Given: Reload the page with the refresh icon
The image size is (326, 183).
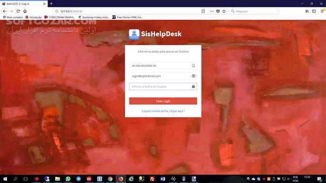Looking at the screenshot, I should (x=18, y=11).
